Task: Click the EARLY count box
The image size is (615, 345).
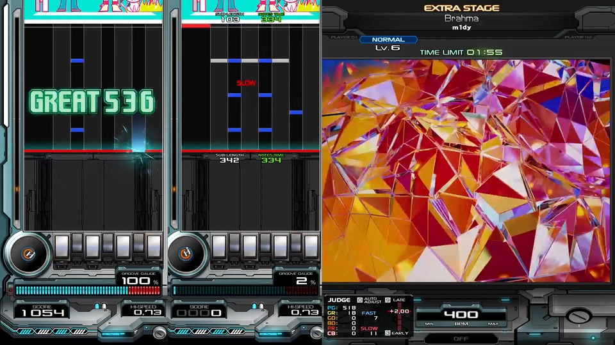Action: point(397,333)
